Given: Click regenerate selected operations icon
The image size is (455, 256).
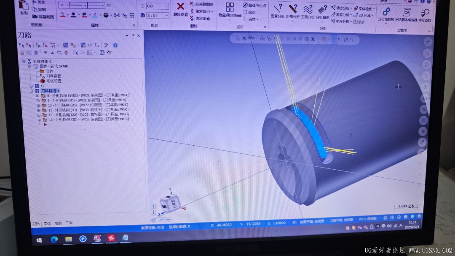Looking at the screenshot, I should click(x=38, y=45).
